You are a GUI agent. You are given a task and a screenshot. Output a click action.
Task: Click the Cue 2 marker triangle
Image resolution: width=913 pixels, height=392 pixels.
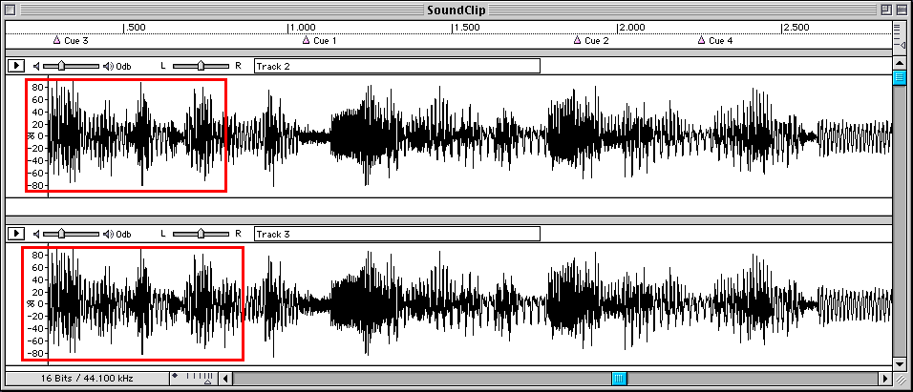click(x=578, y=40)
